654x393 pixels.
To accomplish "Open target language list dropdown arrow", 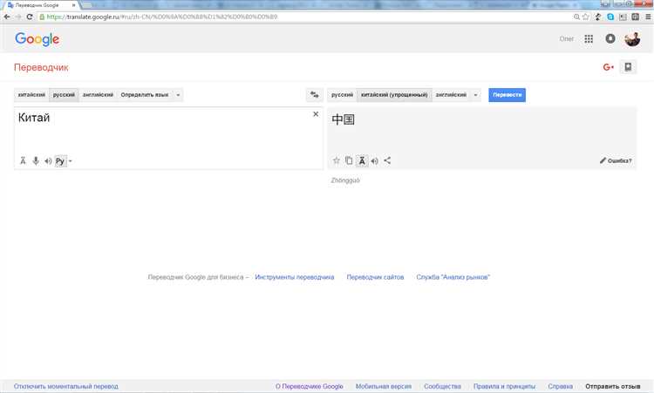I will (x=475, y=95).
